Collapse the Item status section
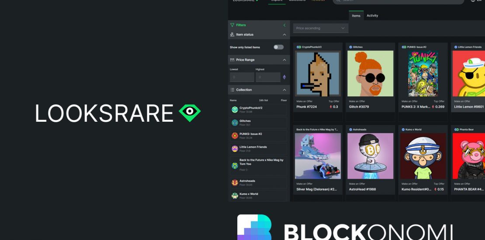The image size is (485, 240). tap(284, 34)
